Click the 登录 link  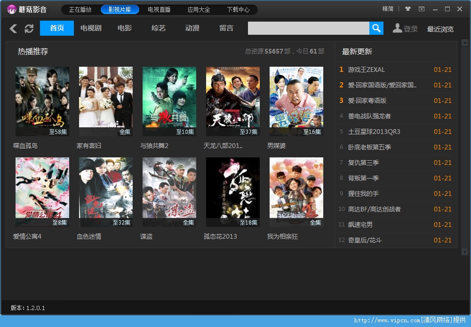click(410, 28)
